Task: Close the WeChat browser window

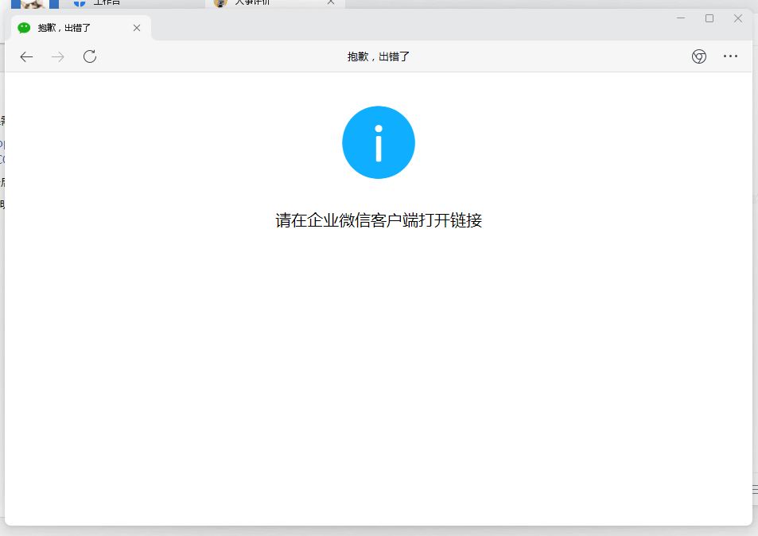Action: coord(737,18)
